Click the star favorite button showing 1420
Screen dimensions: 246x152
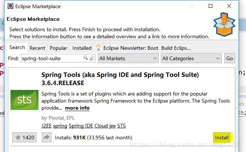(25, 138)
